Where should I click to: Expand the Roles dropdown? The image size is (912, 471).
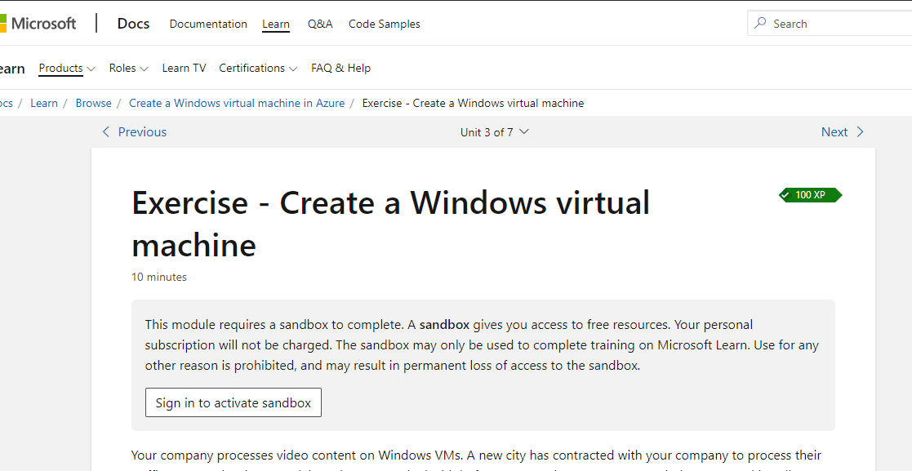[x=128, y=68]
